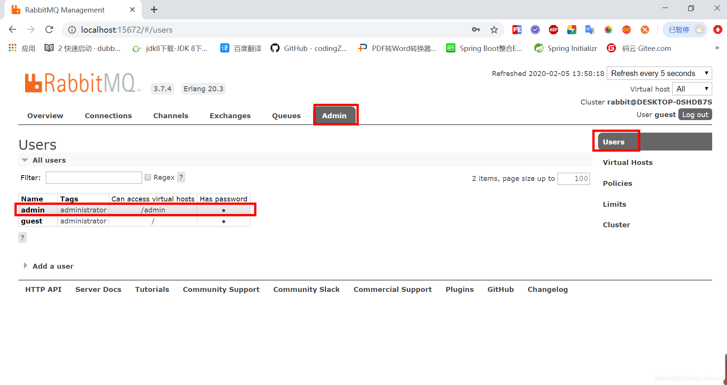Go back to previous page
This screenshot has height=385, width=727.
point(13,30)
